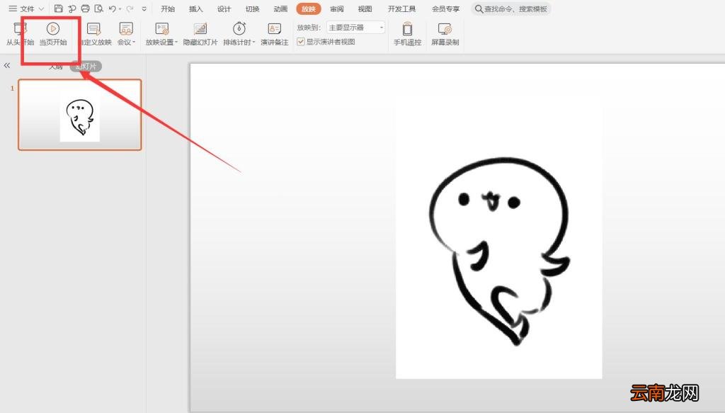The height and width of the screenshot is (413, 725).
Task: Start slideshow from current page (当页开始)
Action: pyautogui.click(x=53, y=34)
